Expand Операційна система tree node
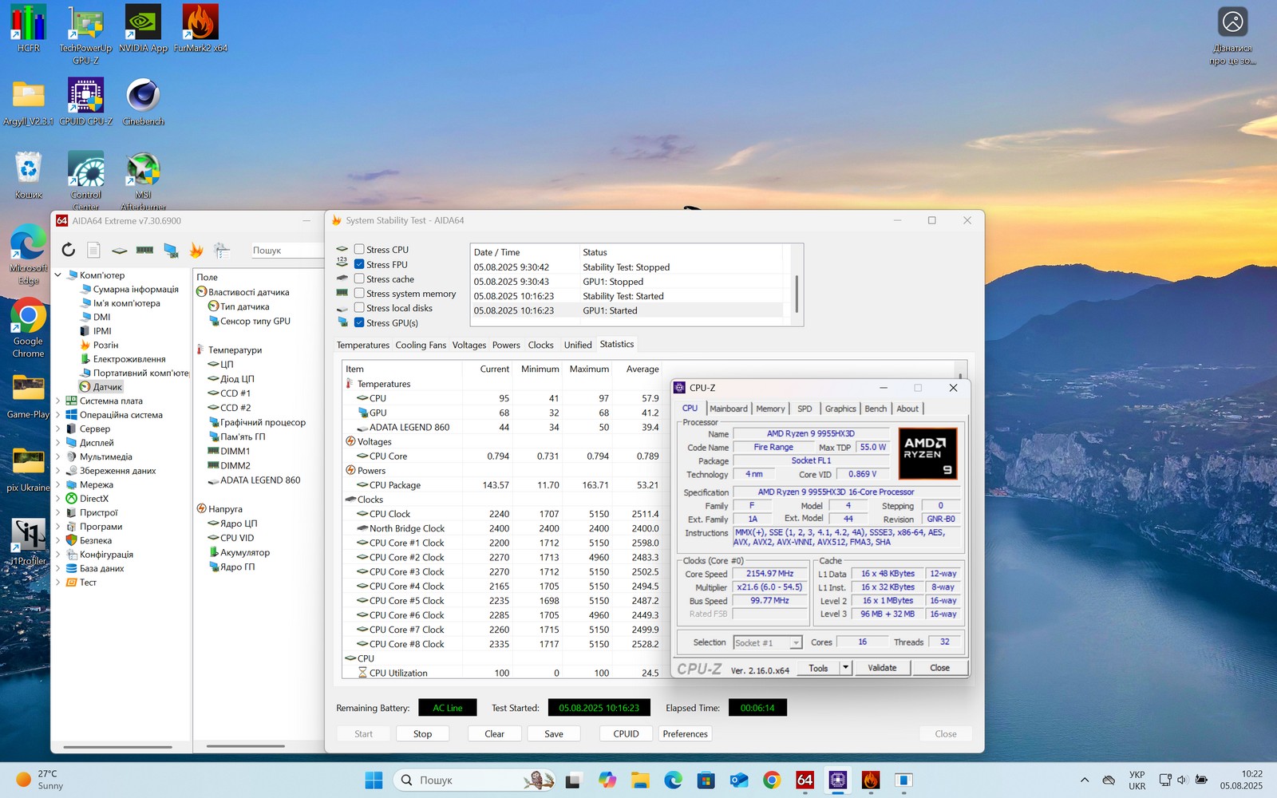 tap(57, 415)
